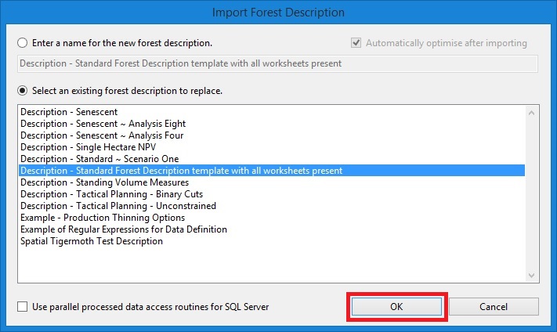The image size is (557, 332).
Task: Choose Spatial Tigermoth Test Description entry
Action: [x=272, y=240]
